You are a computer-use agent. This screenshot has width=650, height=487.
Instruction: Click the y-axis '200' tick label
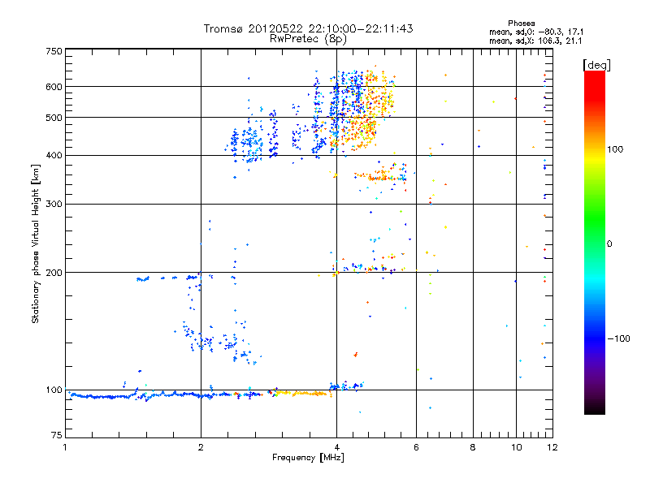point(54,273)
